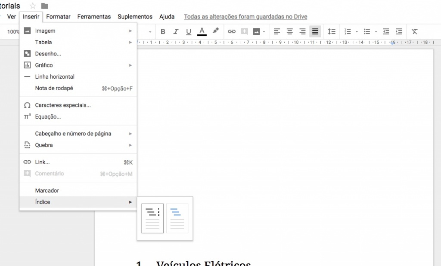Apply italic formatting

click(x=176, y=31)
